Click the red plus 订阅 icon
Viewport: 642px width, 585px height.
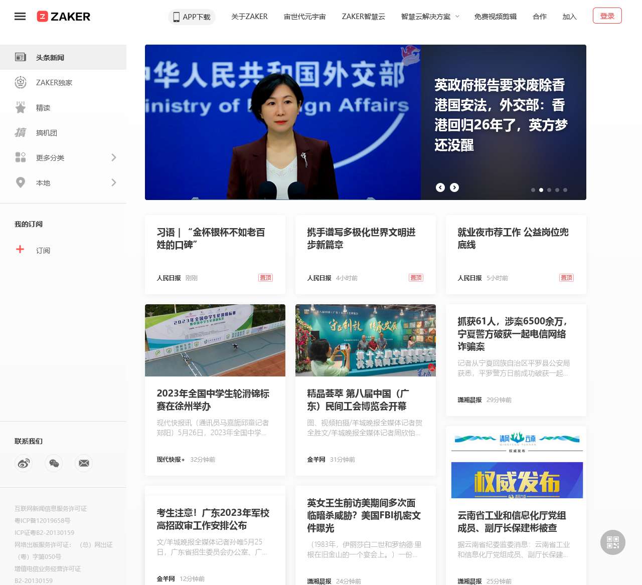(20, 249)
